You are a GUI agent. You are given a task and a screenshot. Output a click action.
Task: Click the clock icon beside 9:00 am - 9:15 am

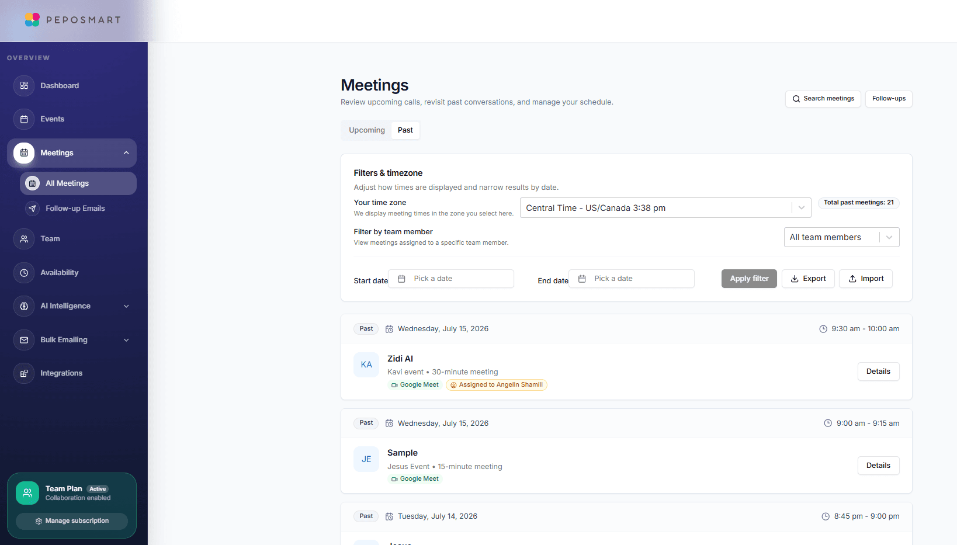[828, 423]
